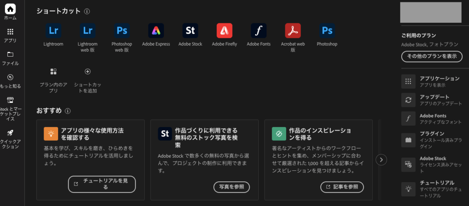Click ショートカットを追加 plus icon
Screen dimensions: 469x206
click(x=87, y=72)
